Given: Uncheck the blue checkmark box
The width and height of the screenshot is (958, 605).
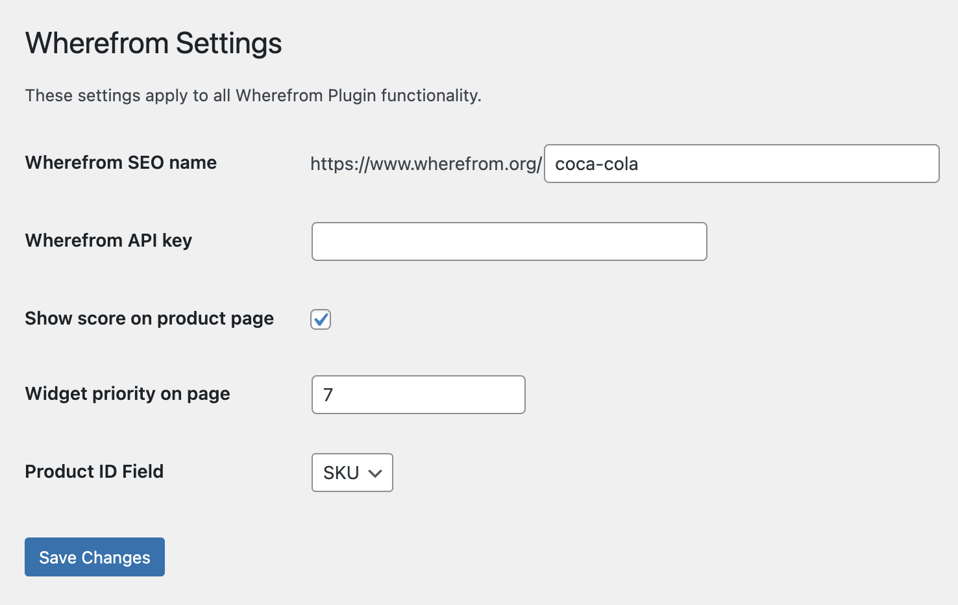Looking at the screenshot, I should click(x=321, y=319).
